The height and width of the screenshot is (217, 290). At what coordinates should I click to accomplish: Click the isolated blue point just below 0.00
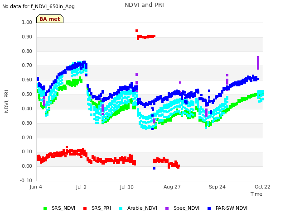click(x=154, y=168)
